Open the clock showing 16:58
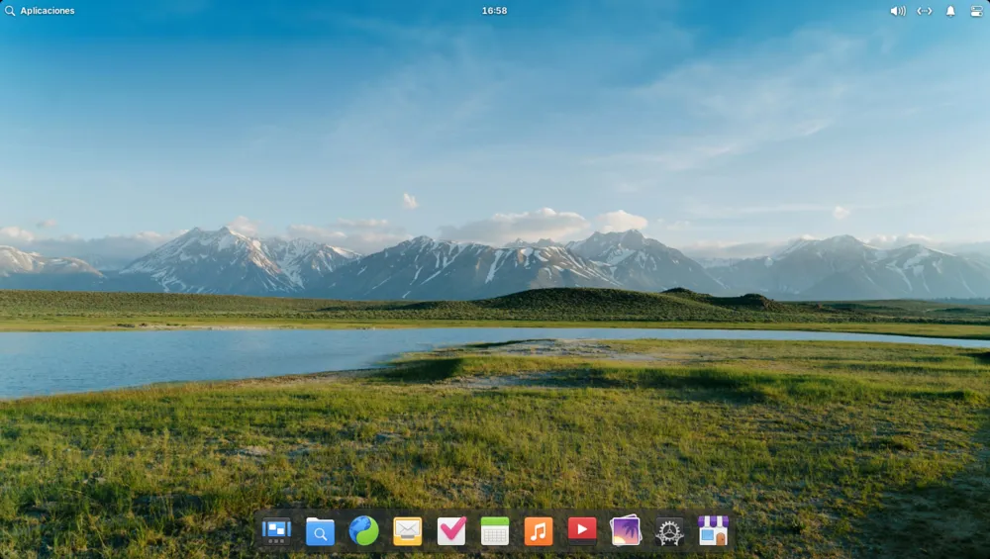990x559 pixels. click(494, 11)
